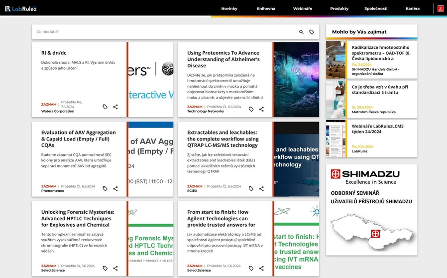The height and width of the screenshot is (278, 447).
Task: Click SelectScience under Forensic Mysteries card
Action: pos(53,271)
